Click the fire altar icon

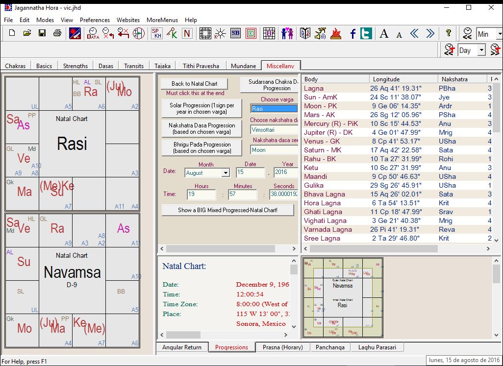[335, 33]
